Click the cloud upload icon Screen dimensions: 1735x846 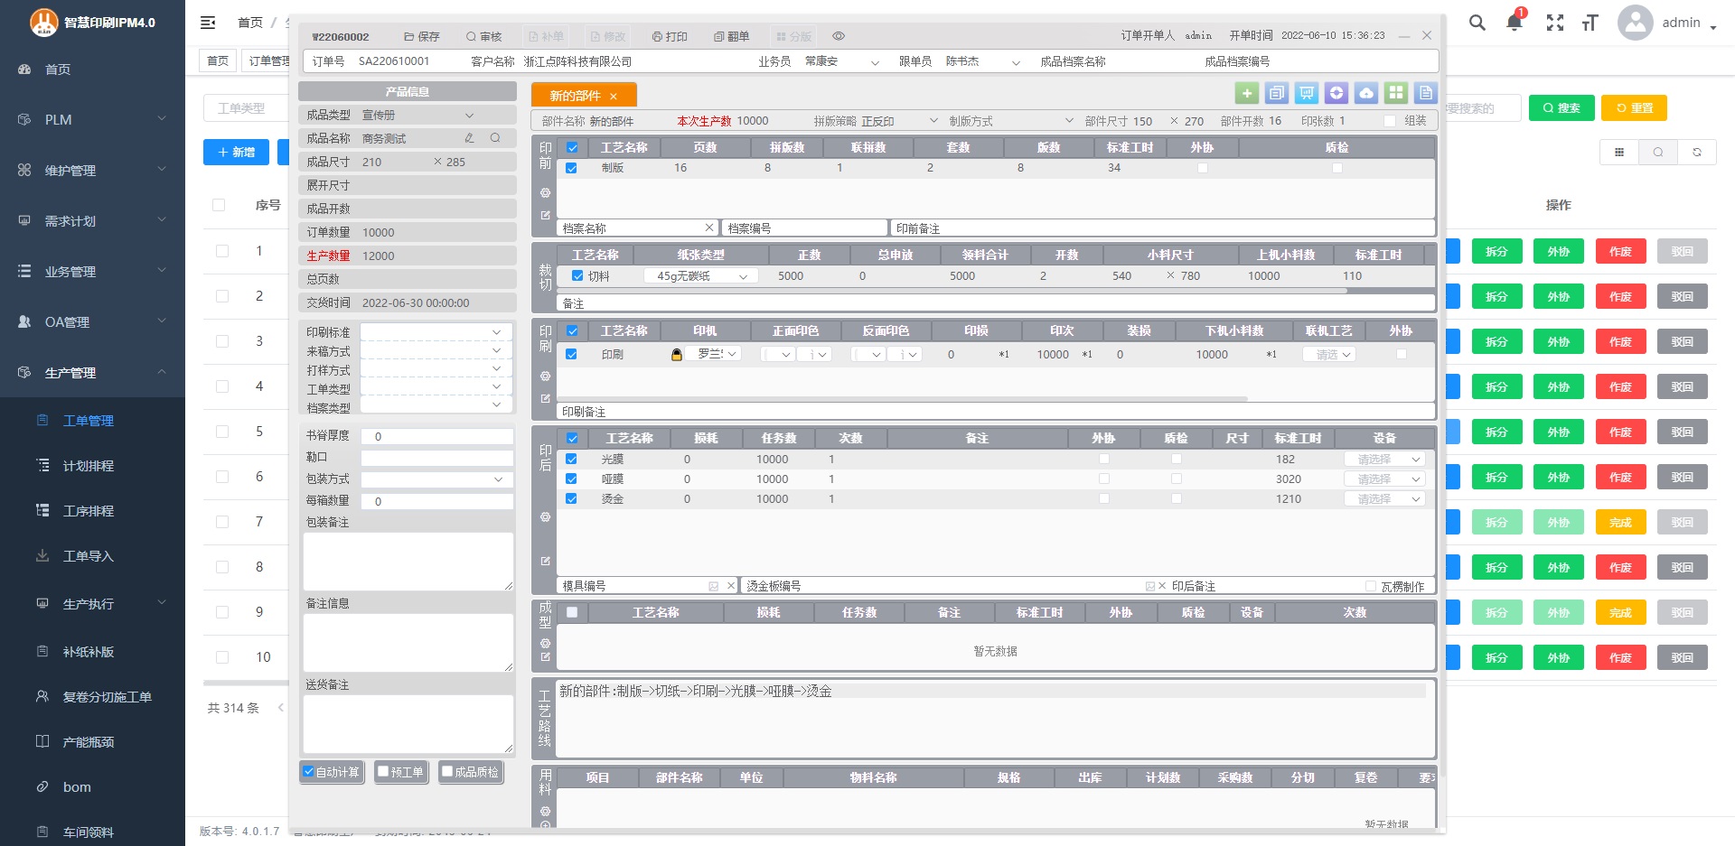(1366, 93)
